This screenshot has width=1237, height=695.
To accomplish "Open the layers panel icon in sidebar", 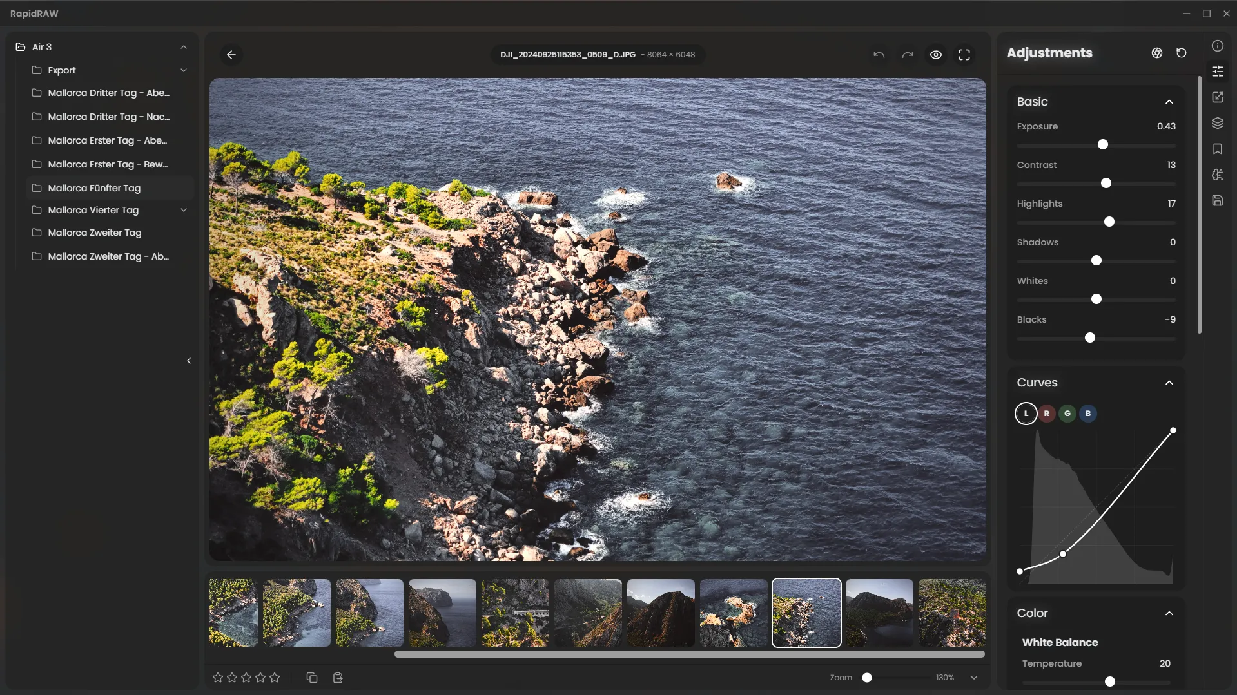I will 1217,123.
